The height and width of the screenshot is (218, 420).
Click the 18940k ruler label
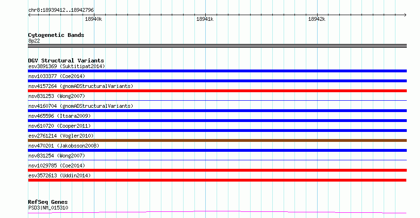point(93,19)
